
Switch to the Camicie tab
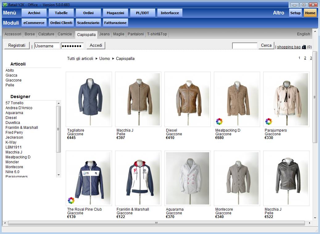[x=65, y=34]
